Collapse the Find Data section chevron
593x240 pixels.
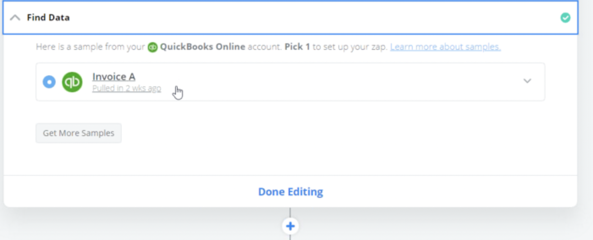coord(15,18)
